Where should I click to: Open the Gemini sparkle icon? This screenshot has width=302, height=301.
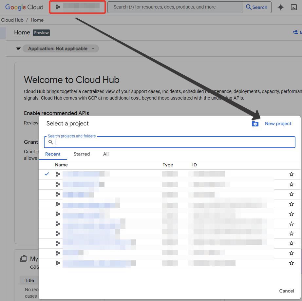(x=281, y=7)
